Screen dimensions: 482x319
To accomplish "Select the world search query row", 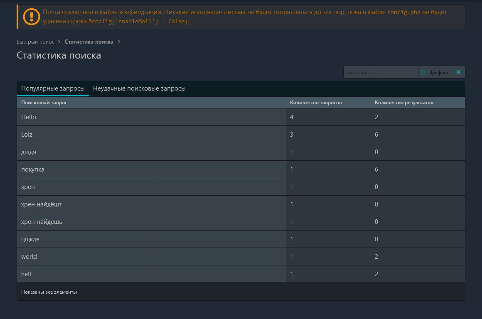I will point(29,257).
